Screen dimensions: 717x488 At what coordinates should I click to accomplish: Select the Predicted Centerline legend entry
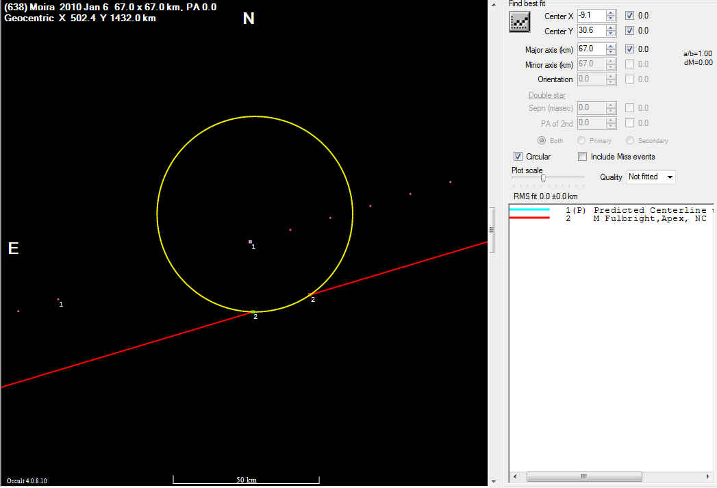click(x=649, y=210)
